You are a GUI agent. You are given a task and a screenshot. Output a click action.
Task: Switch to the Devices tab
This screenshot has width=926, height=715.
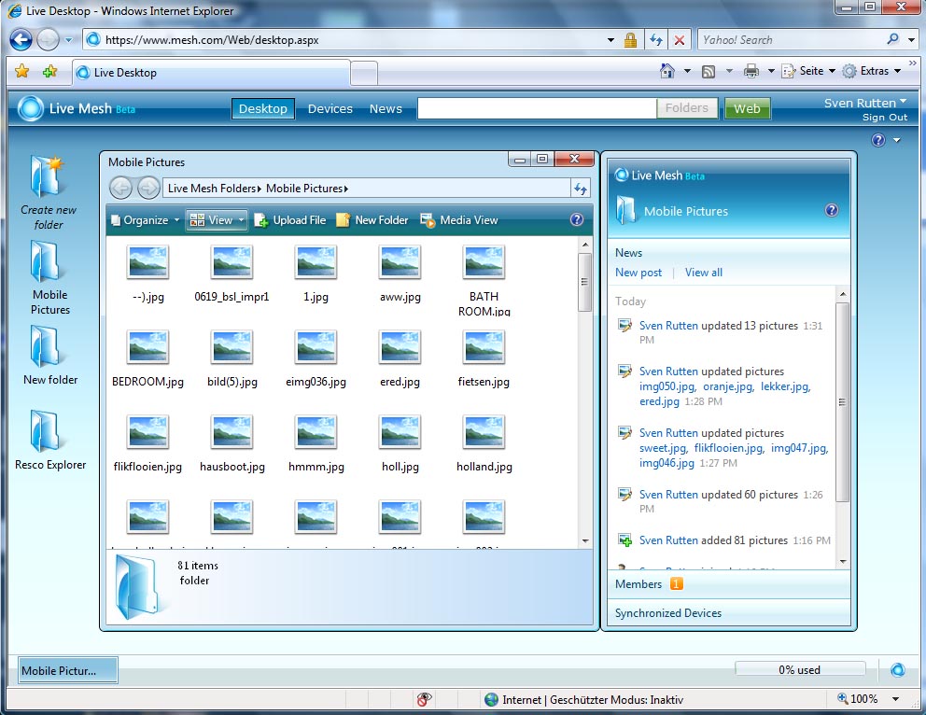tap(330, 109)
